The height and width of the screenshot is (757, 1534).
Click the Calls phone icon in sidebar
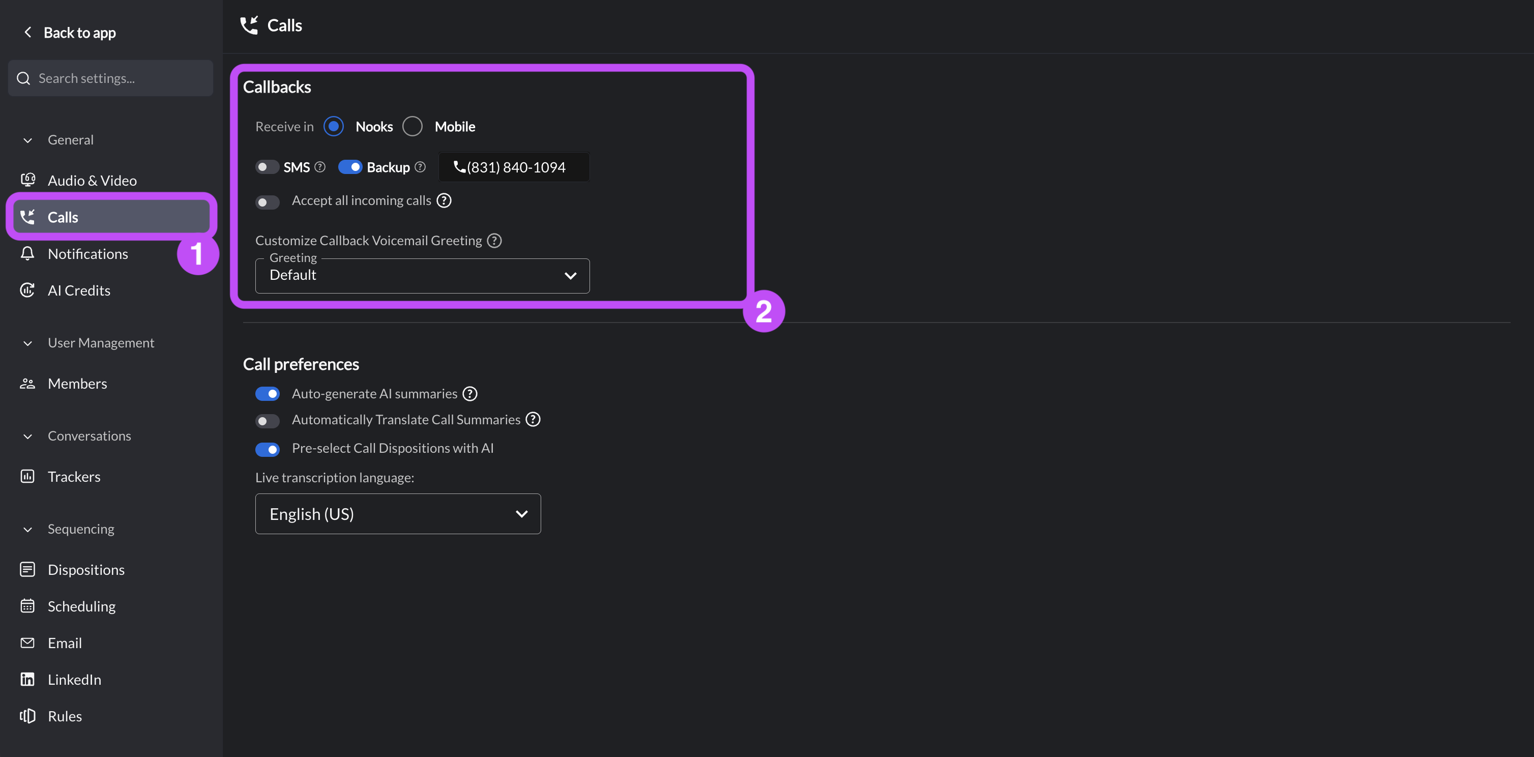(x=27, y=217)
